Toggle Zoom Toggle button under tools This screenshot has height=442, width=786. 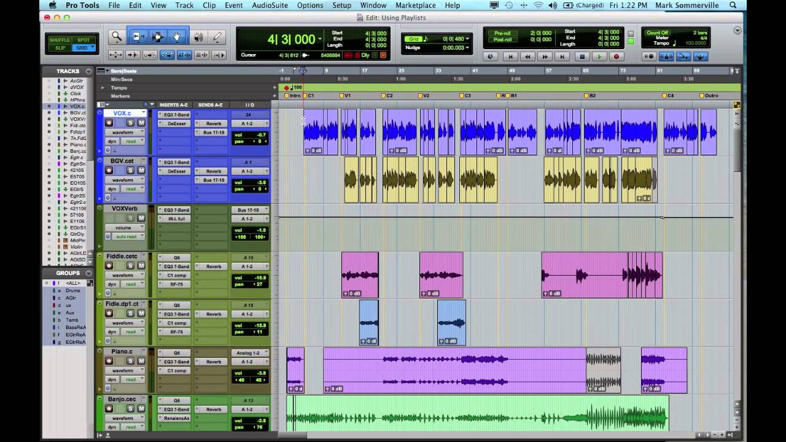tap(115, 55)
